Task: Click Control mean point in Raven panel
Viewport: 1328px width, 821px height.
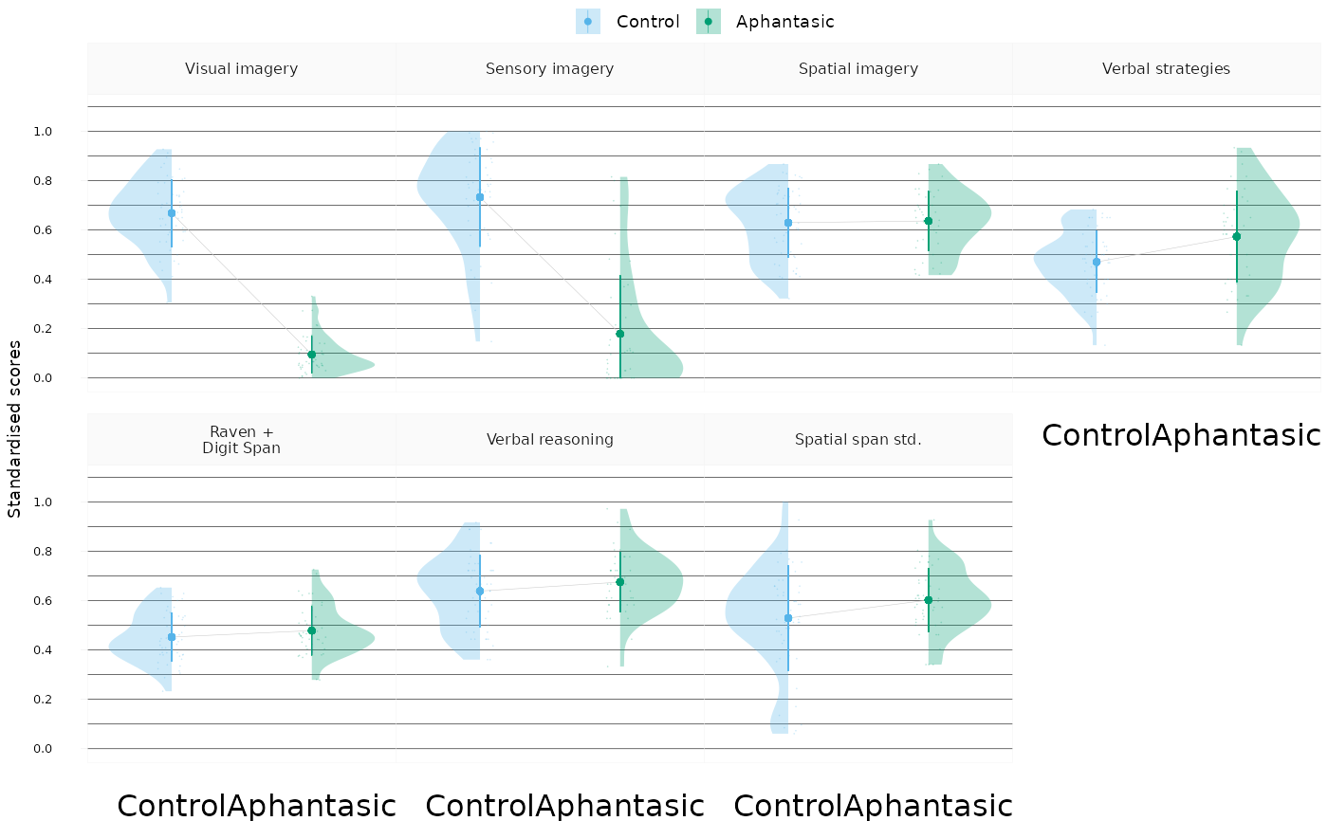Action: click(x=172, y=637)
